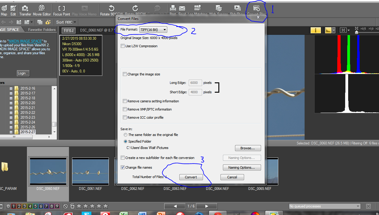Select same folder as original file
Viewport: 379px width, 215px height.
pos(126,135)
